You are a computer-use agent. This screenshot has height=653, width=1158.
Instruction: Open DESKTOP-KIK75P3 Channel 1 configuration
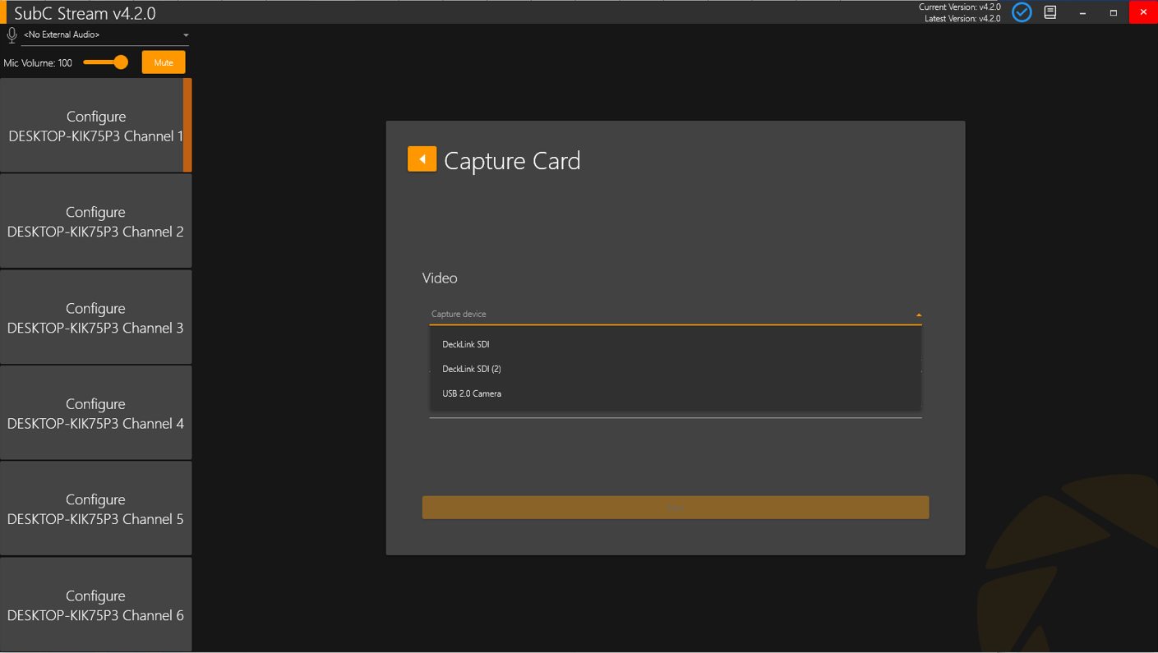click(x=95, y=125)
